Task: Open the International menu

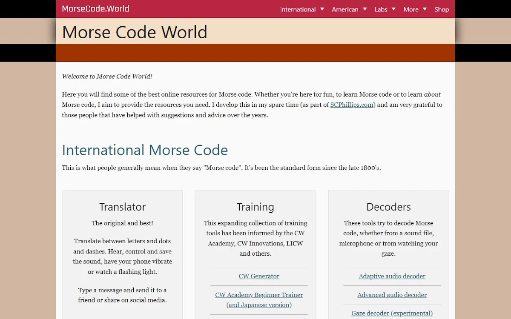Action: (x=298, y=9)
